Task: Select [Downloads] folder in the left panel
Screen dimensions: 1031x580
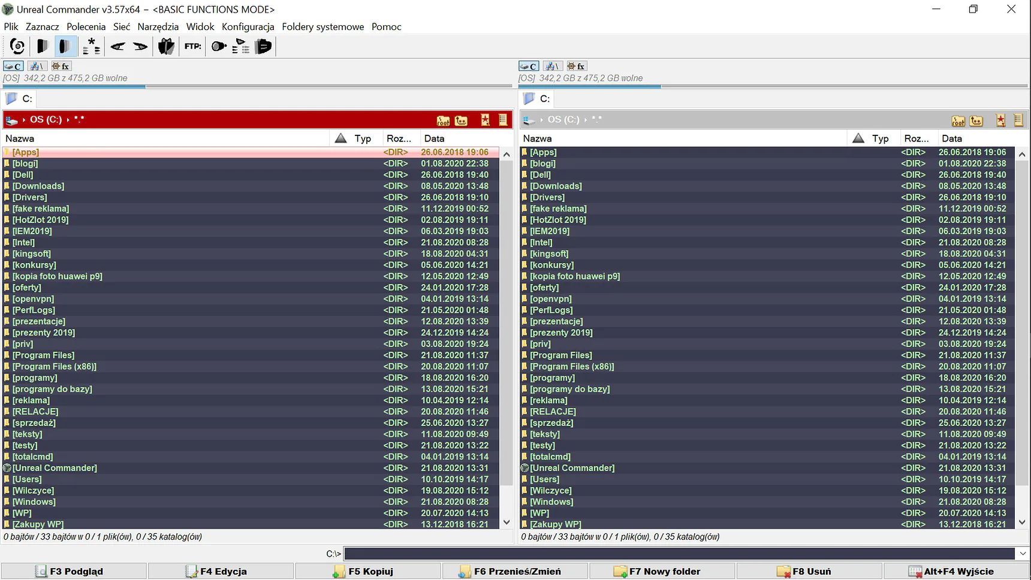Action: pos(251,186)
